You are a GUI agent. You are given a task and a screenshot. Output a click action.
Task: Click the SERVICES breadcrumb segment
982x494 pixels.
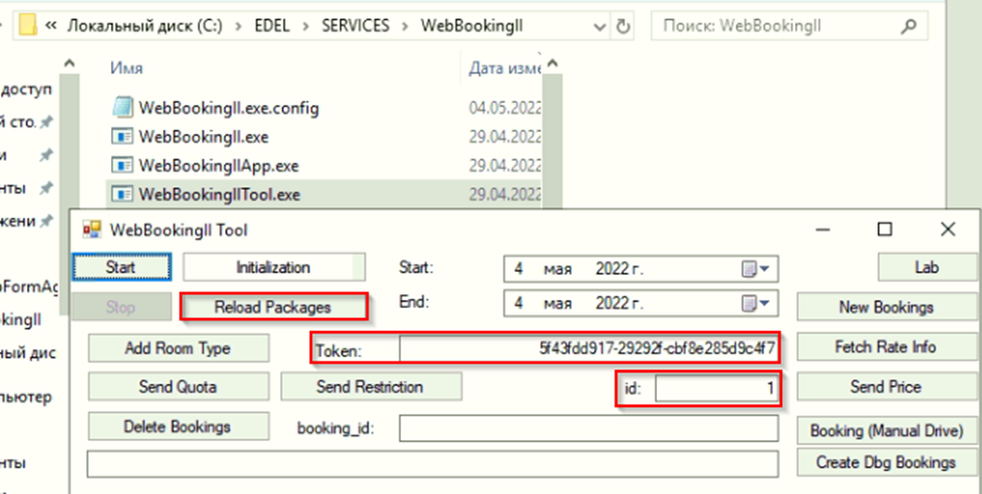[x=355, y=26]
